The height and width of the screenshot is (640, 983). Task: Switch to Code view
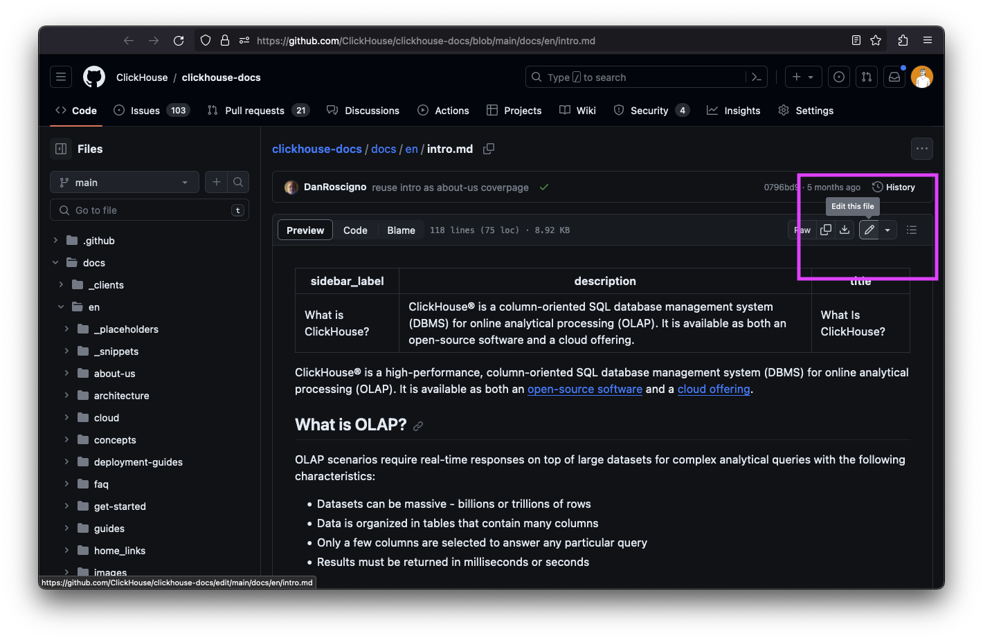[355, 230]
